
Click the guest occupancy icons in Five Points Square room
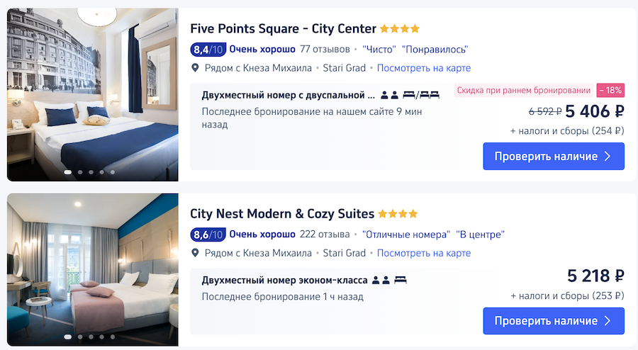(x=389, y=95)
